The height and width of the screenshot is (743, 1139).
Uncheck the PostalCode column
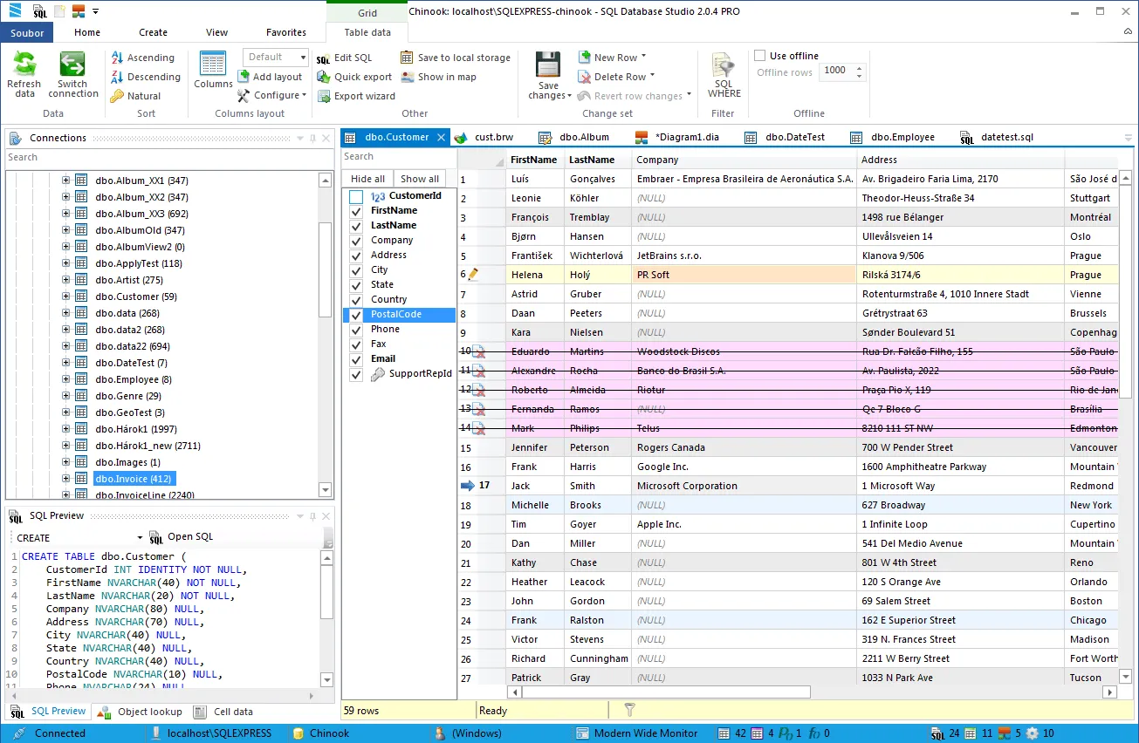[x=355, y=314]
